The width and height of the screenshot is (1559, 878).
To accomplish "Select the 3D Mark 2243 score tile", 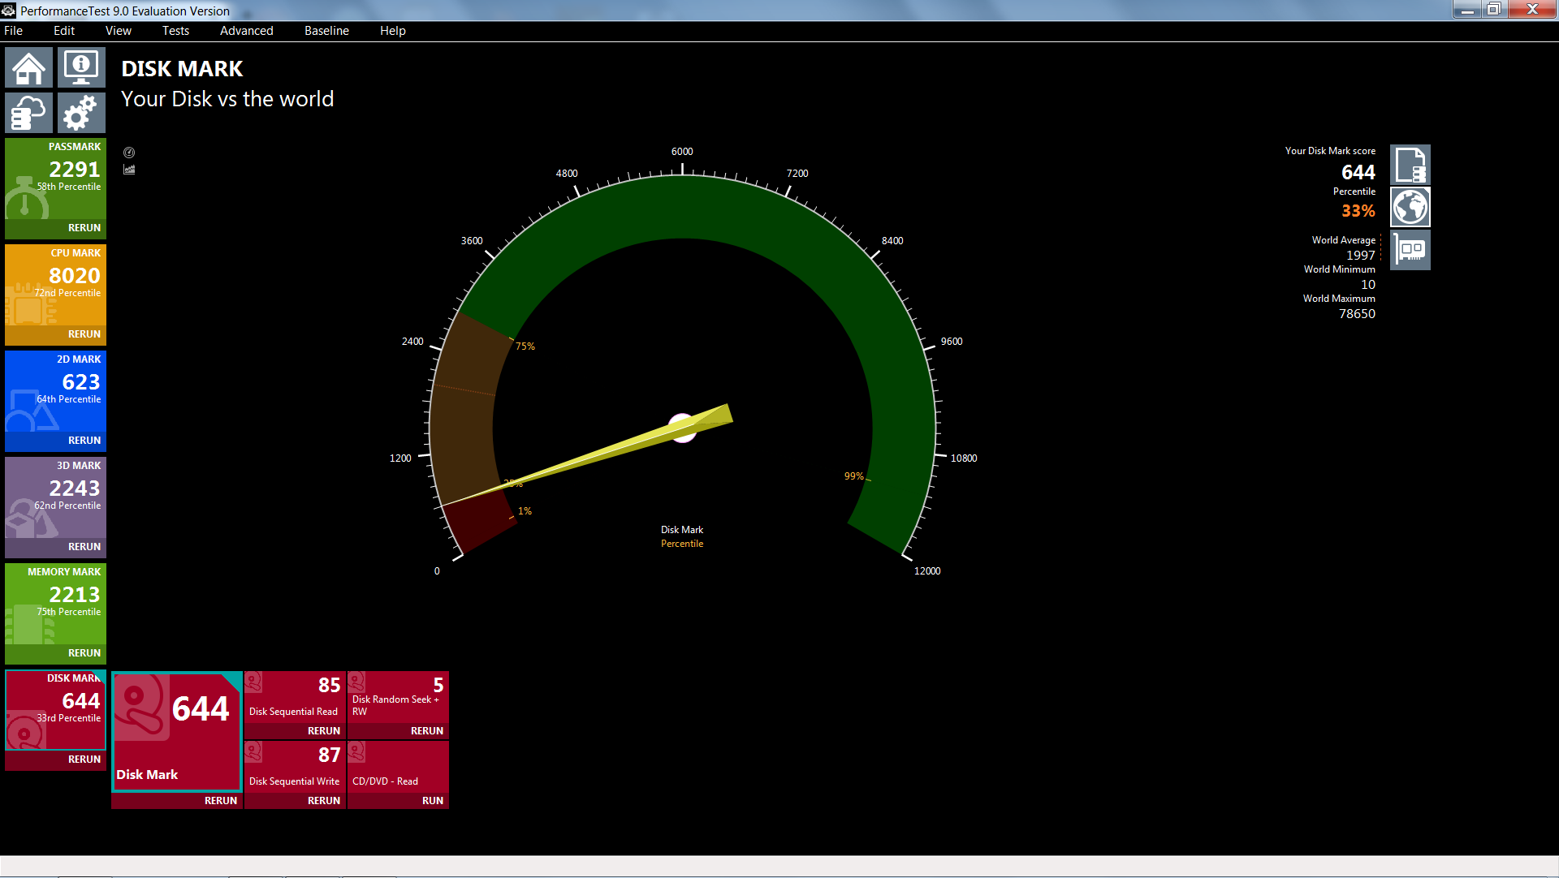I will pyautogui.click(x=55, y=497).
